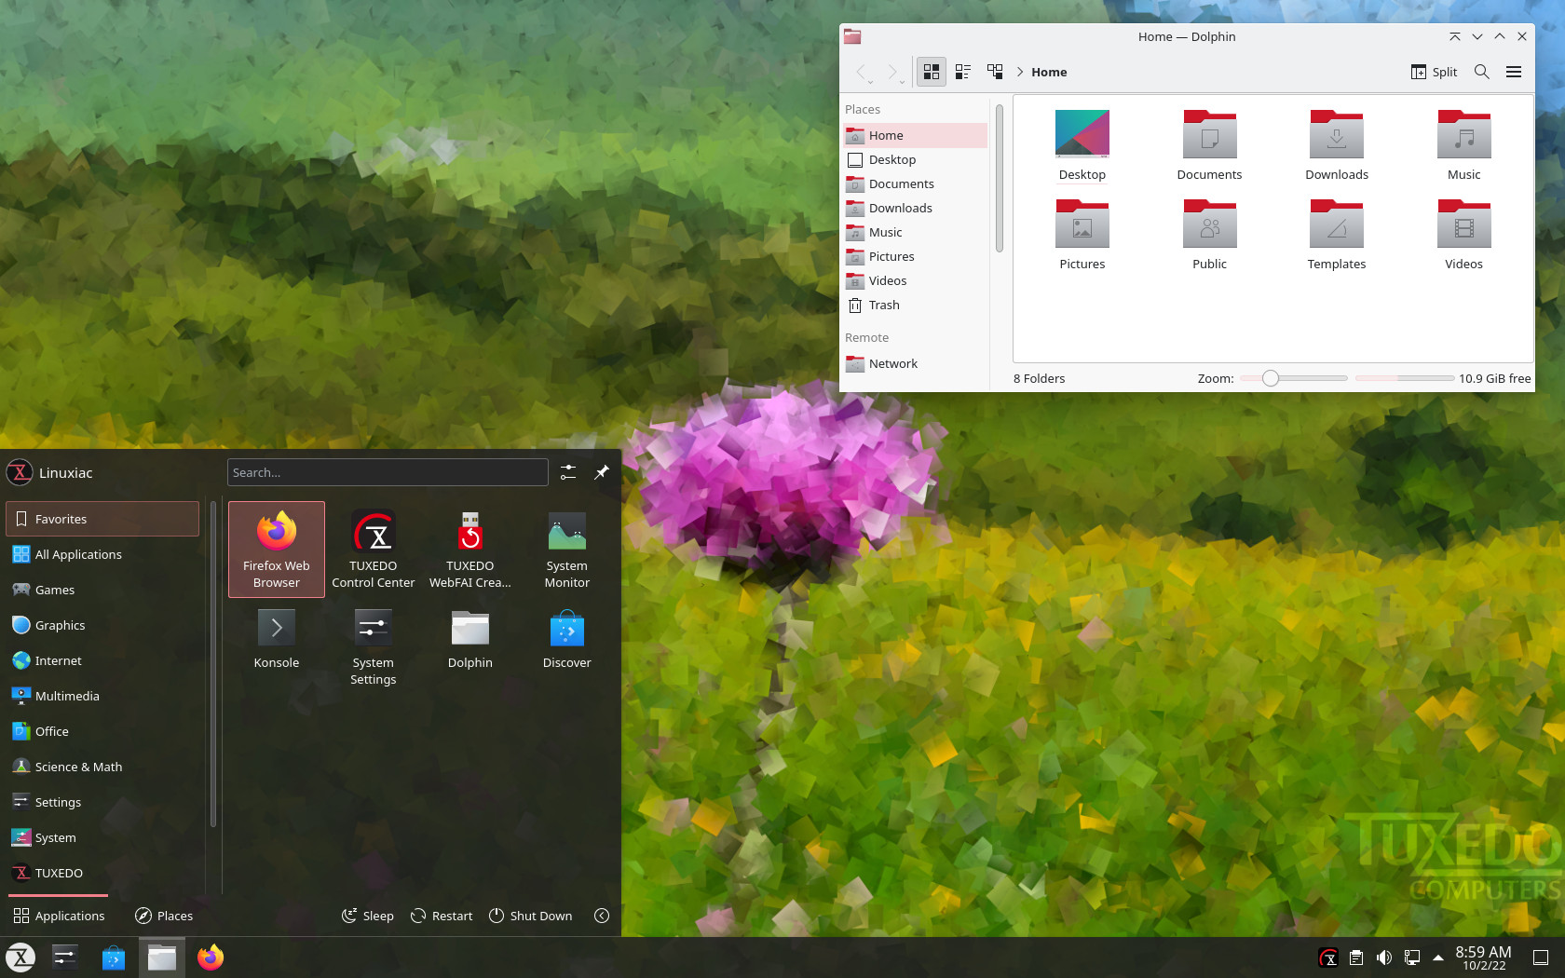
Task: Open Dolphin hamburger menu
Action: 1514,72
